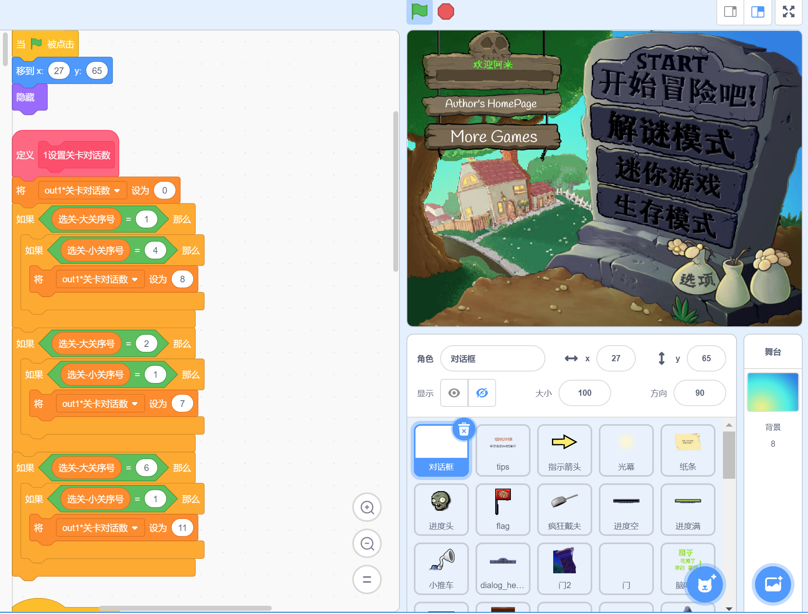This screenshot has width=808, height=614.
Task: Select the flag sprite
Action: 503,510
